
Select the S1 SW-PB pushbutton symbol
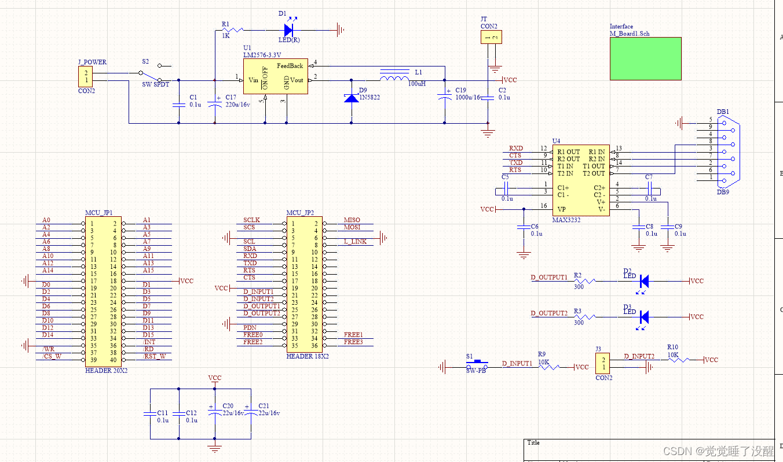[x=477, y=365]
